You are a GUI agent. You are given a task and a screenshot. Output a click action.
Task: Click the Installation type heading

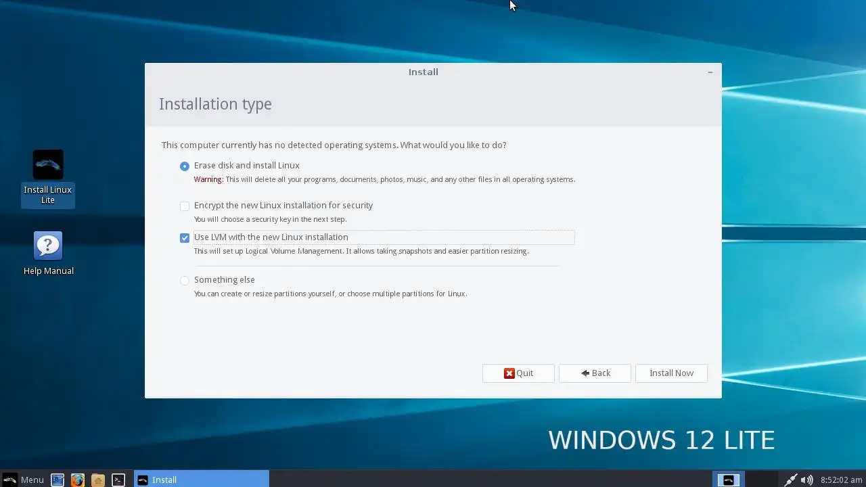click(x=215, y=104)
